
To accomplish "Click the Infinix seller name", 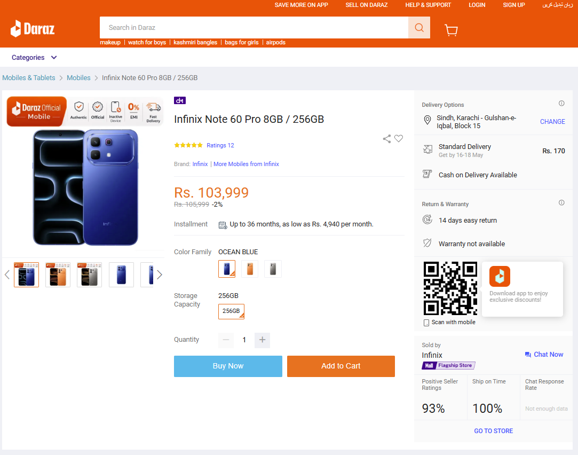I will 432,356.
